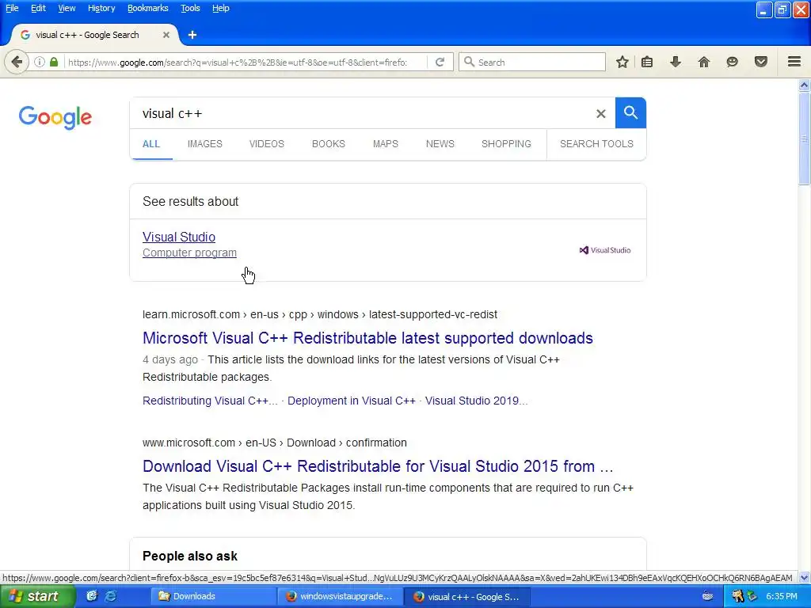Viewport: 811px width, 608px height.
Task: Save the page to Pocket icon
Action: coord(760,62)
